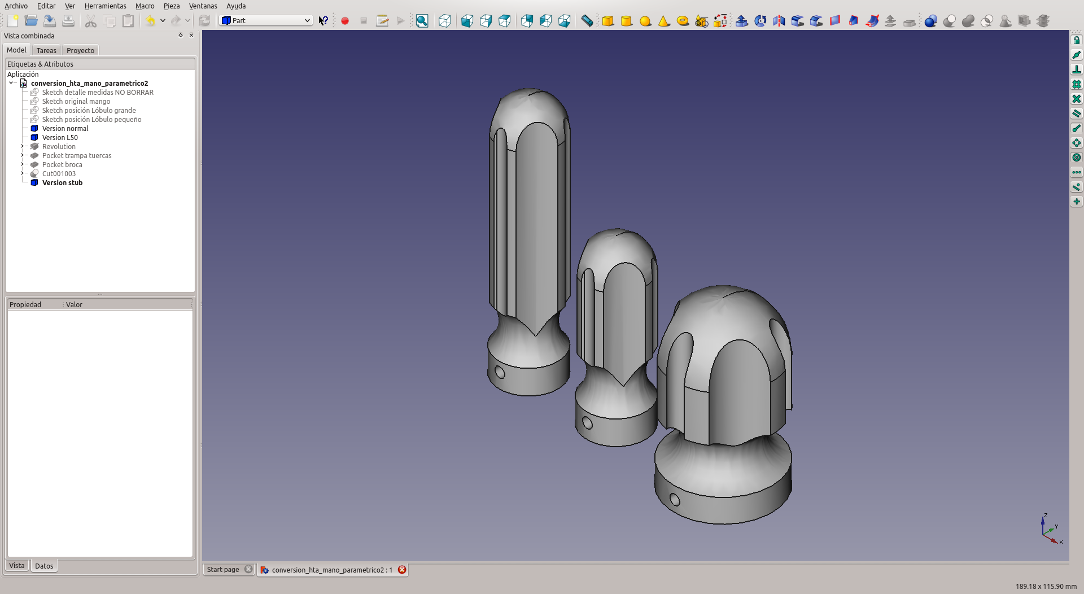Select Version L50 in the tree
Image resolution: width=1084 pixels, height=594 pixels.
[60, 137]
